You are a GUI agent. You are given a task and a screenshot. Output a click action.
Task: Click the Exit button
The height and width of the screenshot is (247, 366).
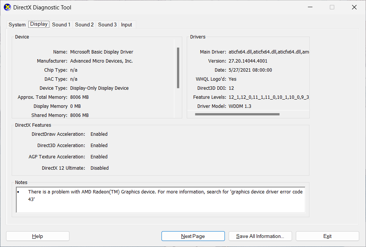coord(327,236)
